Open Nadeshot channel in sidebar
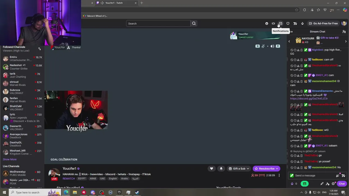The image size is (349, 196). click(x=22, y=67)
